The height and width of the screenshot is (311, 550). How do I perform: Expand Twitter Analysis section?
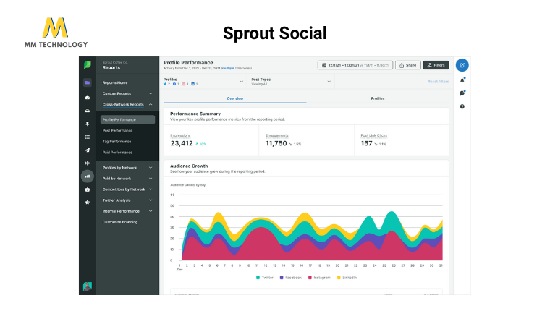point(127,200)
